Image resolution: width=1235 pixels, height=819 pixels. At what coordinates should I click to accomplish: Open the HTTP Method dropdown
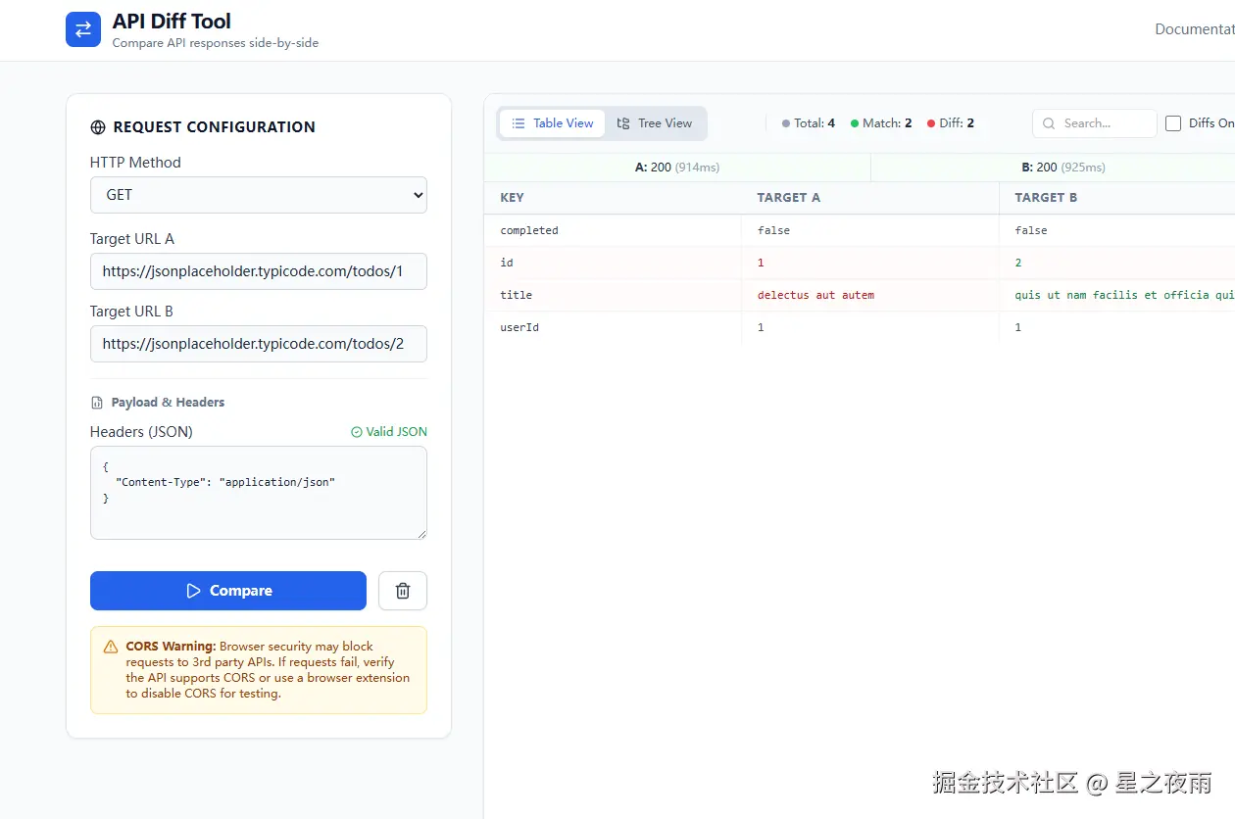coord(259,195)
